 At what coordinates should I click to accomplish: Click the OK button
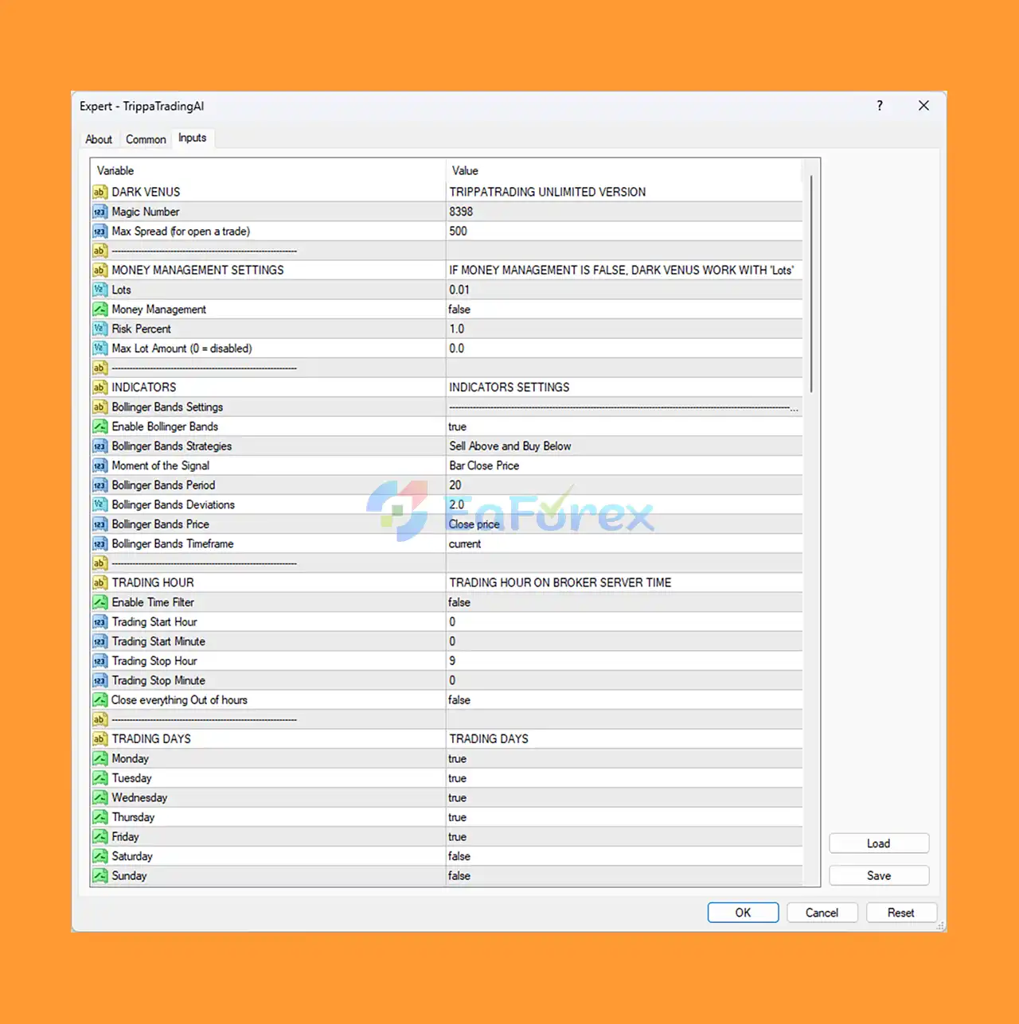point(743,913)
